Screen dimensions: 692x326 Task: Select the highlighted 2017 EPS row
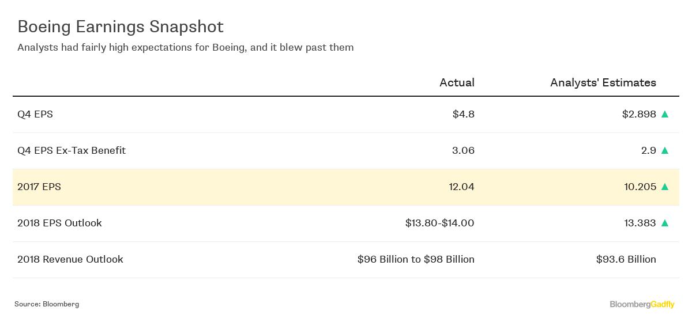[346, 187]
